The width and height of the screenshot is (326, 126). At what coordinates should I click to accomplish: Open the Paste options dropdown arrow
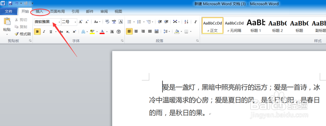tap(7, 34)
